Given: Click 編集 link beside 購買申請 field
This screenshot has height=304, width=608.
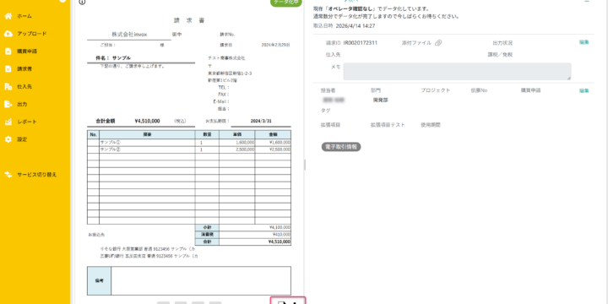Looking at the screenshot, I should tap(584, 90).
